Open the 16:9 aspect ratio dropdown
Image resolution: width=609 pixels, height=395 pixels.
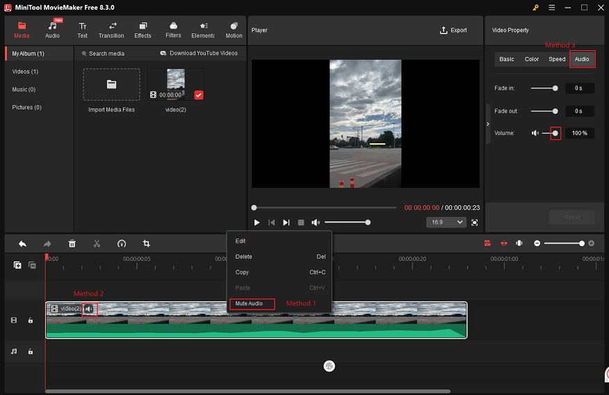446,222
